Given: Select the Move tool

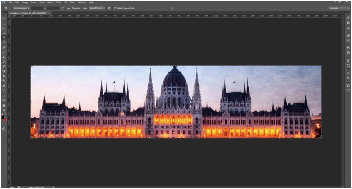Looking at the screenshot, I should (x=4, y=18).
